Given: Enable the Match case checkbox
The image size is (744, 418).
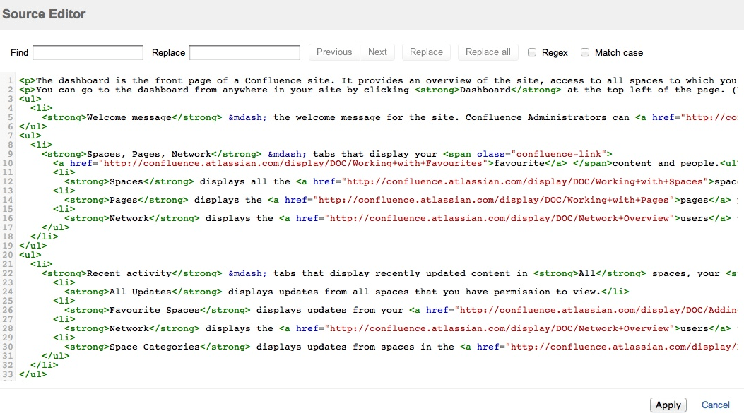Looking at the screenshot, I should (585, 52).
